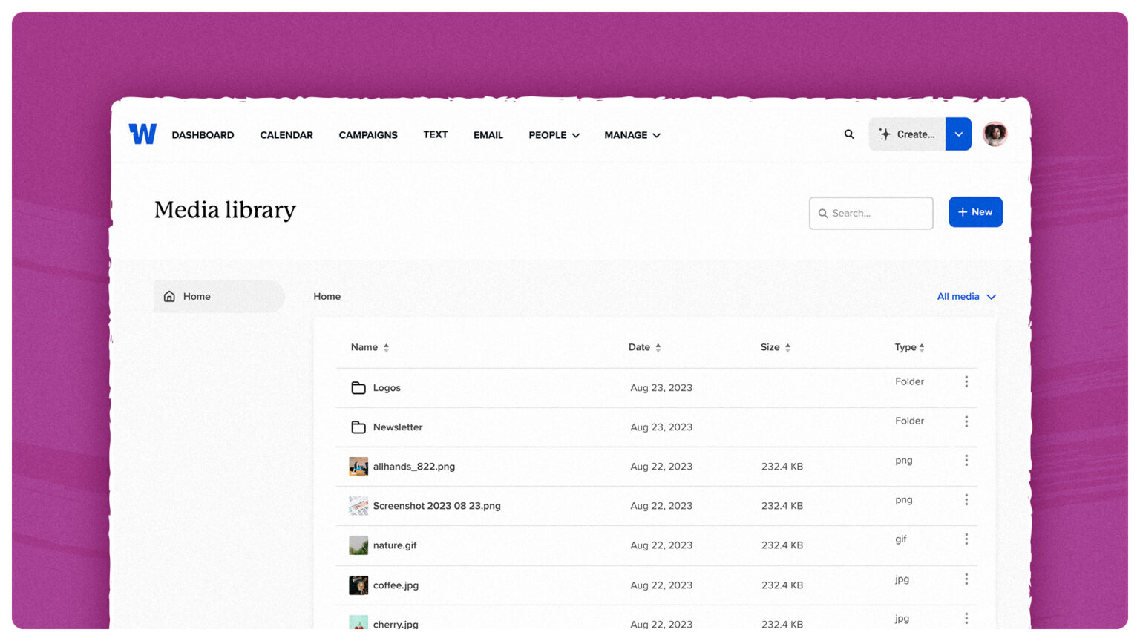Open options menu for Logos folder
The image size is (1140, 641).
[966, 381]
